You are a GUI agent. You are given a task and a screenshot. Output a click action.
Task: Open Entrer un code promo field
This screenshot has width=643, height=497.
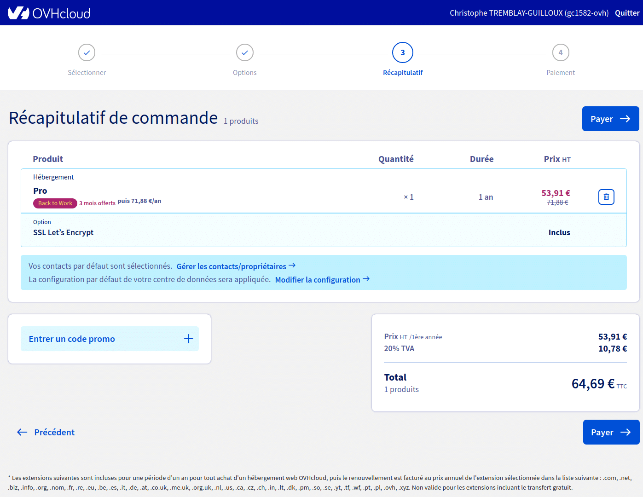110,339
